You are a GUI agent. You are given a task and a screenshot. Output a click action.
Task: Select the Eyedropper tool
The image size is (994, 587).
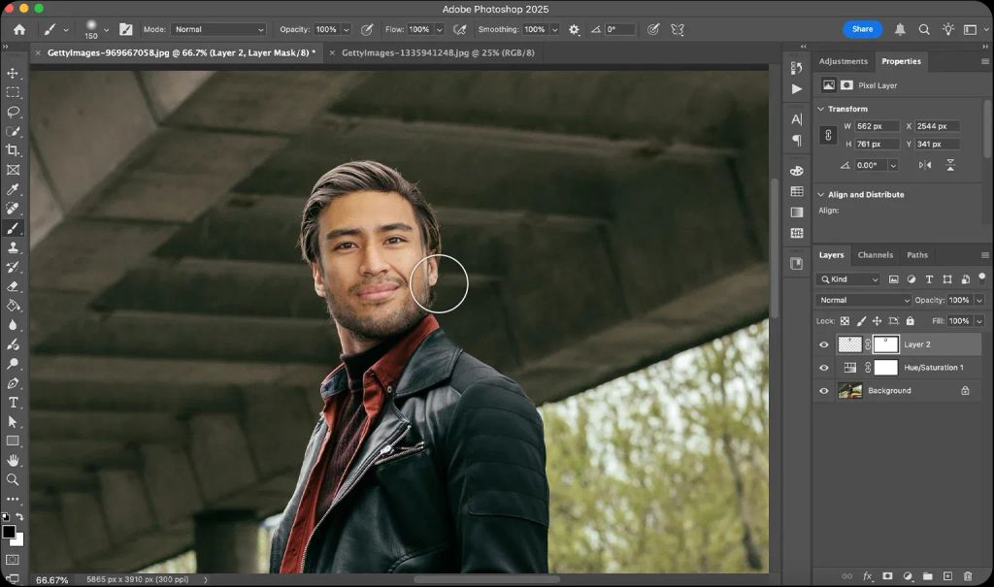pos(13,189)
